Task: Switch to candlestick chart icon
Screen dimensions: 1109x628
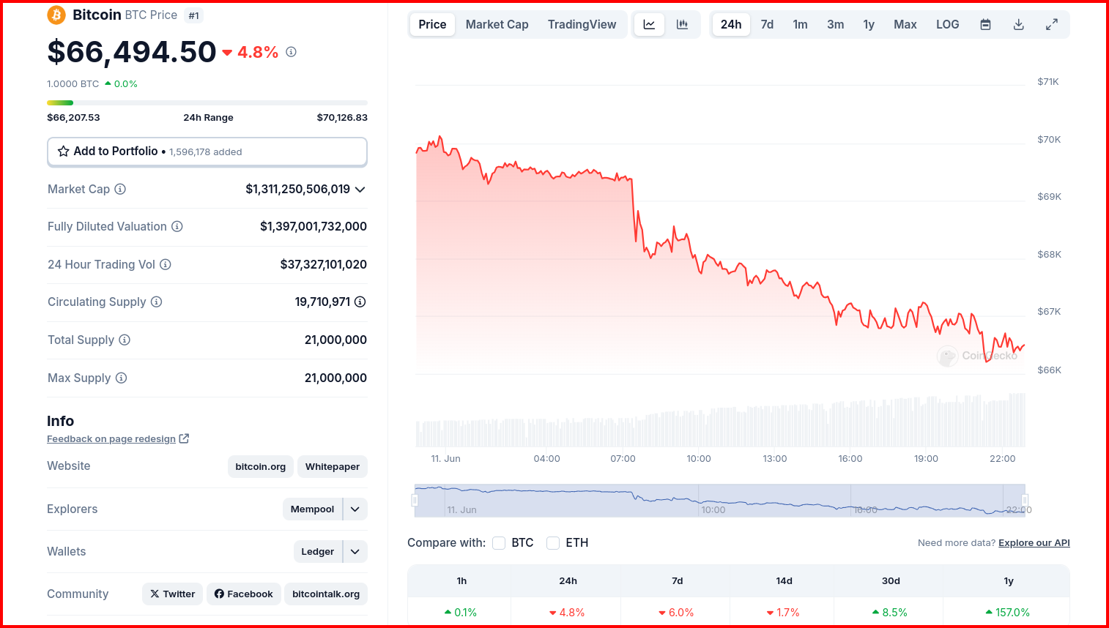Action: (x=682, y=24)
